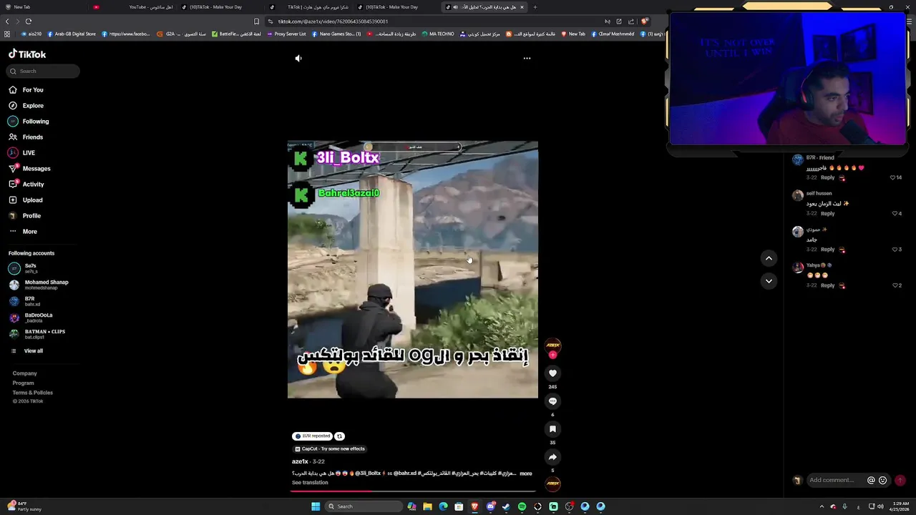The image size is (916, 515).
Task: Open Steam from taskbar
Action: [506, 506]
